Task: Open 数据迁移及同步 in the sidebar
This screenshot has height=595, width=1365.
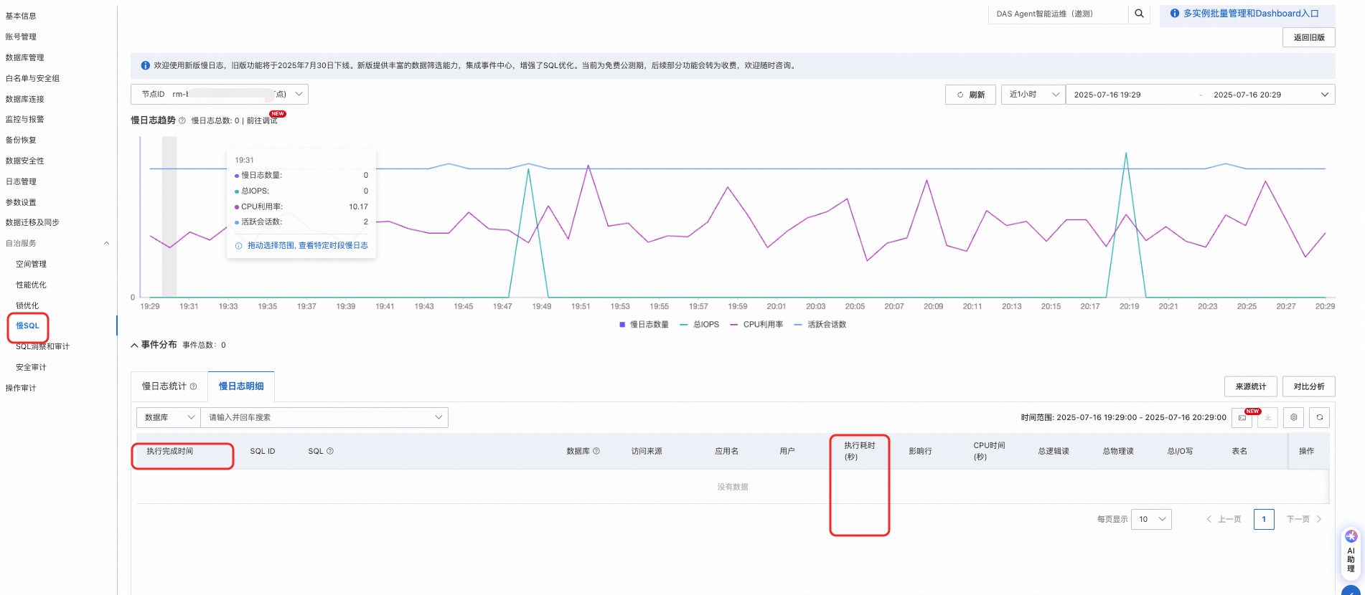Action: pos(32,222)
